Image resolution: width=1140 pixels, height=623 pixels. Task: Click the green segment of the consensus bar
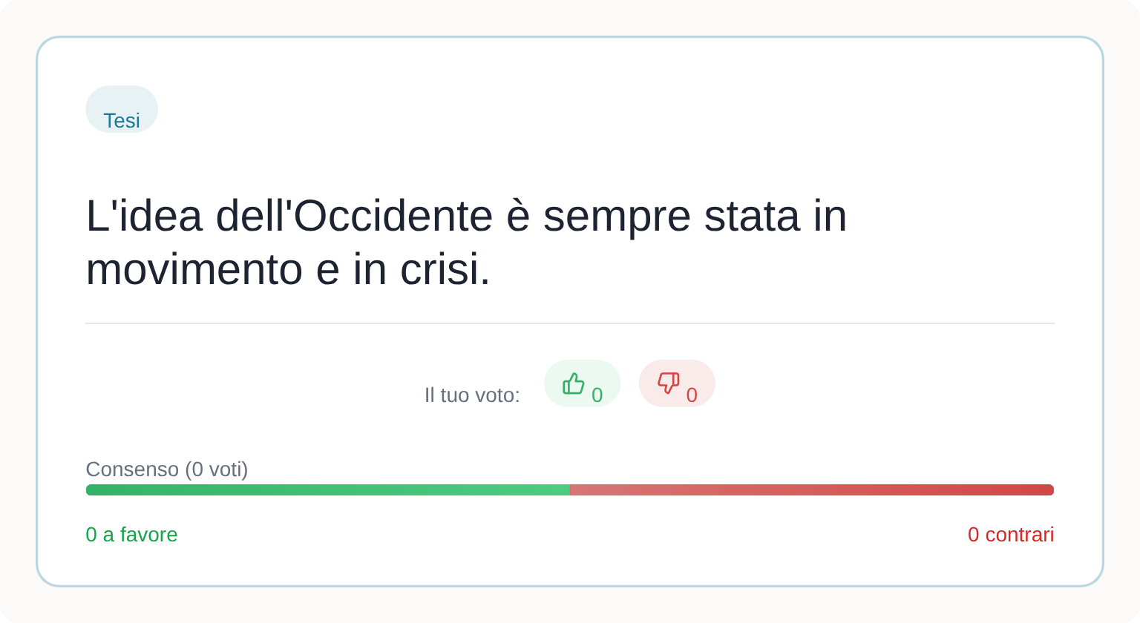pos(327,489)
